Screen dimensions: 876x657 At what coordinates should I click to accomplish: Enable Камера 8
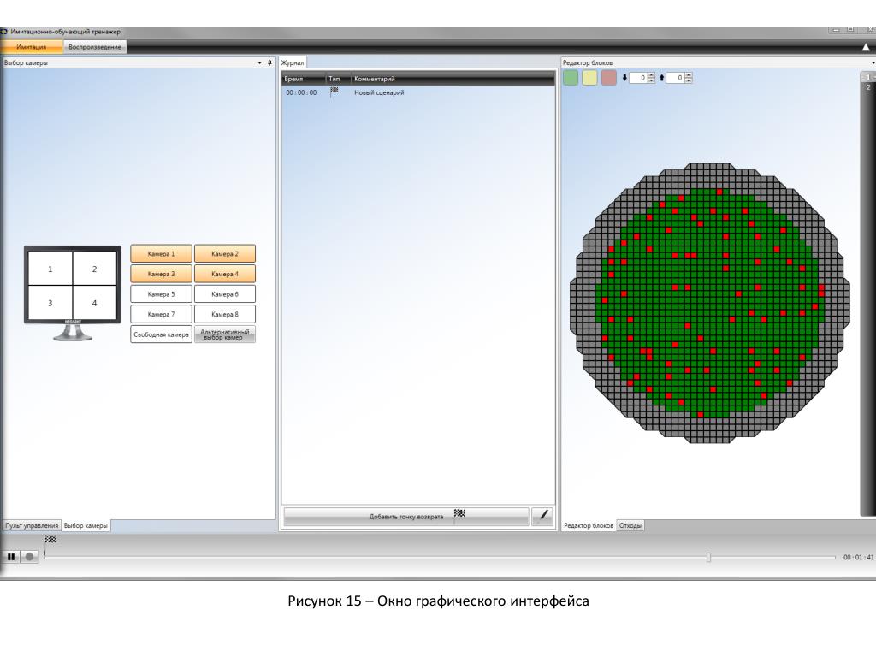tap(225, 314)
